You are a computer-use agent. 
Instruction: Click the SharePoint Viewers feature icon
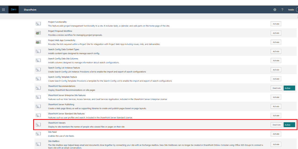(x=38, y=125)
